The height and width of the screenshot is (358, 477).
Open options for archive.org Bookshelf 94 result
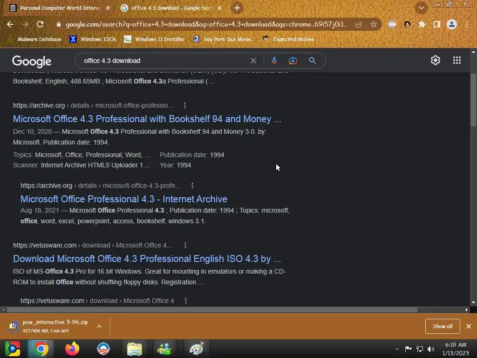click(184, 105)
